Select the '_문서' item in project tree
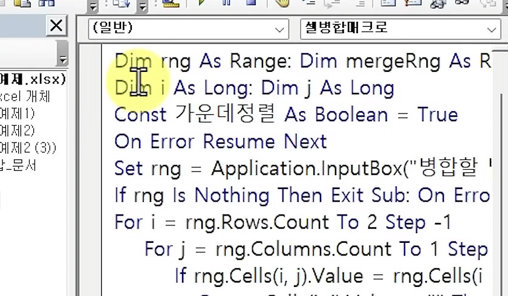Image resolution: width=508 pixels, height=296 pixels. coord(18,166)
